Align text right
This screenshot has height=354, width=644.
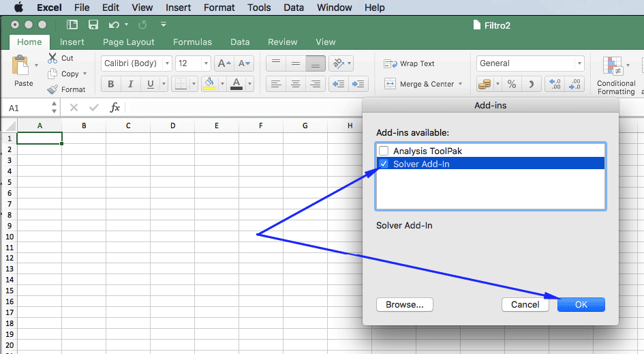click(316, 85)
